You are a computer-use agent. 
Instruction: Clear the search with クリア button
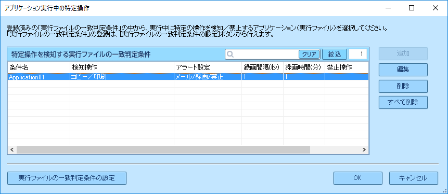(x=309, y=54)
